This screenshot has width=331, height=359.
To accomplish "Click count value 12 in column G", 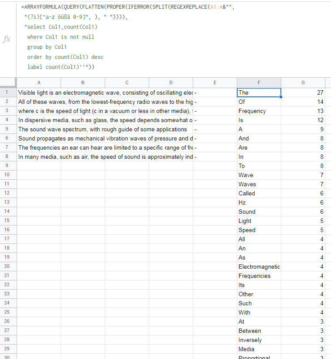I will pos(303,120).
